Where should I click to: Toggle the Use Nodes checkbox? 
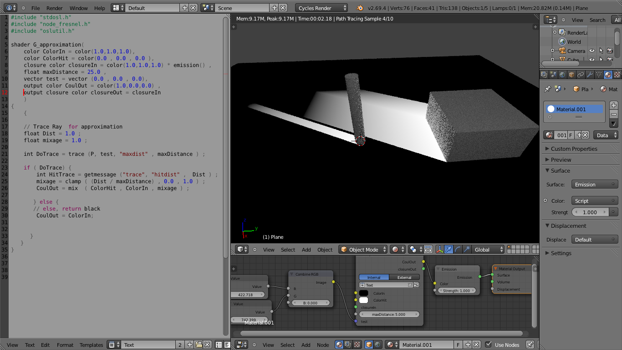pos(489,345)
